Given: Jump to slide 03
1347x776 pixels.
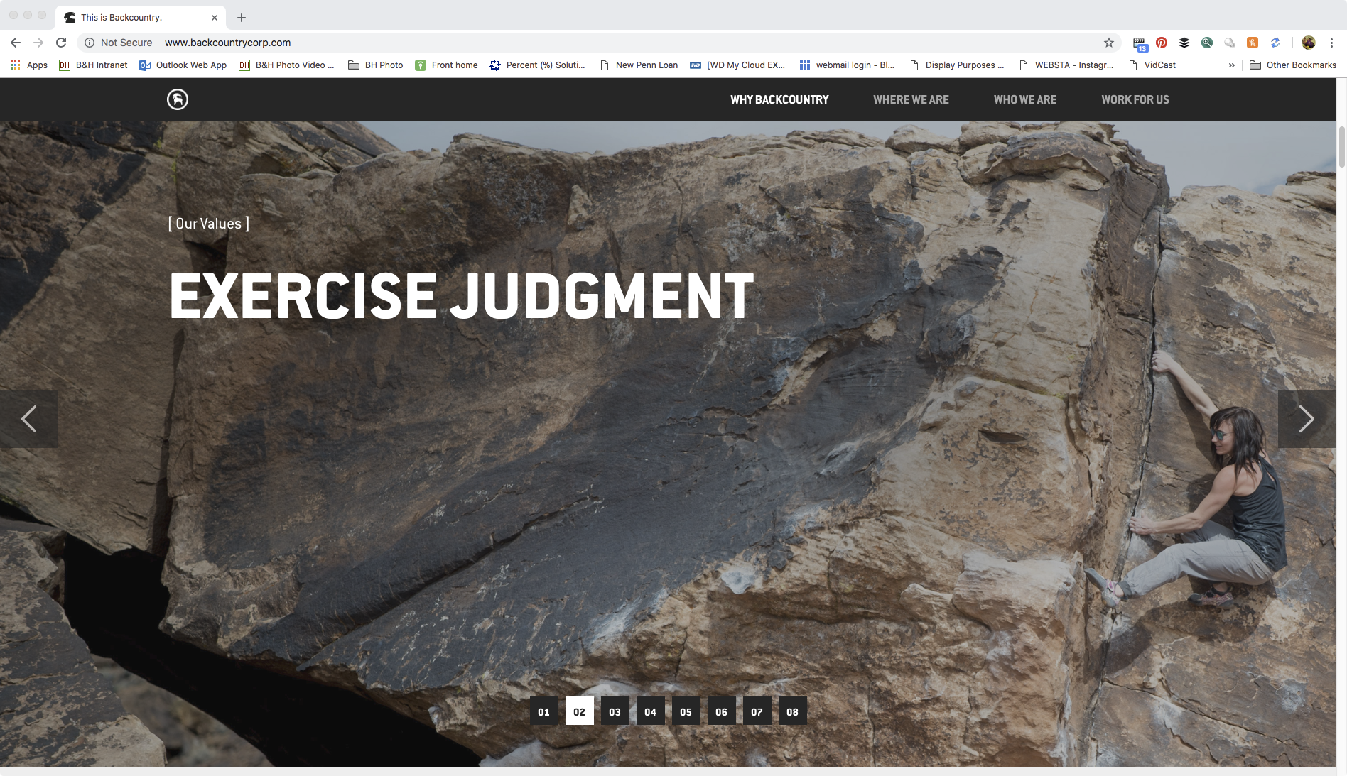Looking at the screenshot, I should pyautogui.click(x=615, y=711).
